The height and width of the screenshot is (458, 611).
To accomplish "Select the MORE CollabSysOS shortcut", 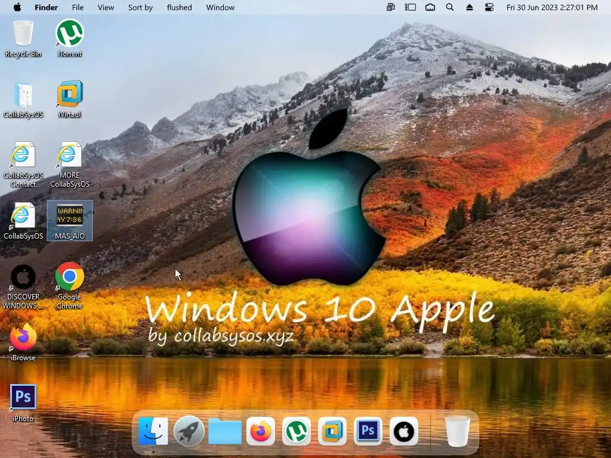I will [x=70, y=165].
